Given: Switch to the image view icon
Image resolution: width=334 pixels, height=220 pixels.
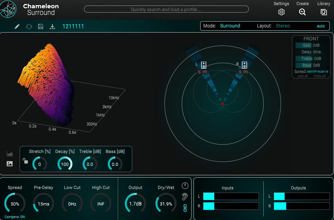Looking at the screenshot, I should pos(9,164).
